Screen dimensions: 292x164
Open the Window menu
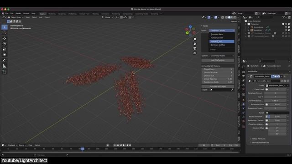point(26,13)
